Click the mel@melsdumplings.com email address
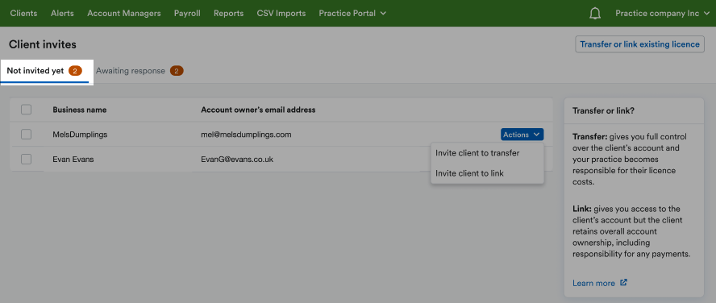Image resolution: width=716 pixels, height=303 pixels. [246, 135]
